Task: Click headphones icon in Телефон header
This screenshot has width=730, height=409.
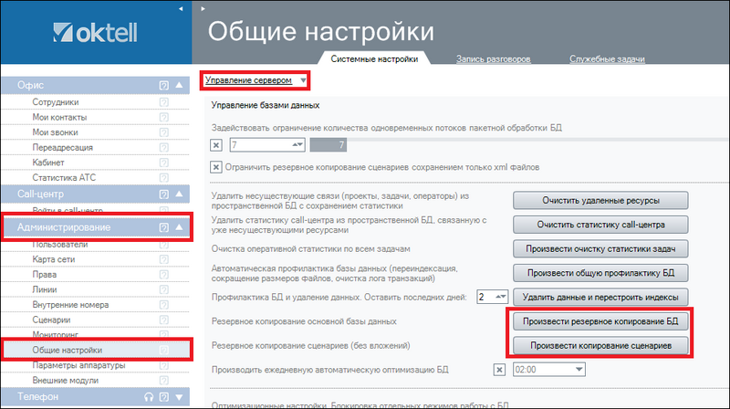Action: [x=148, y=397]
